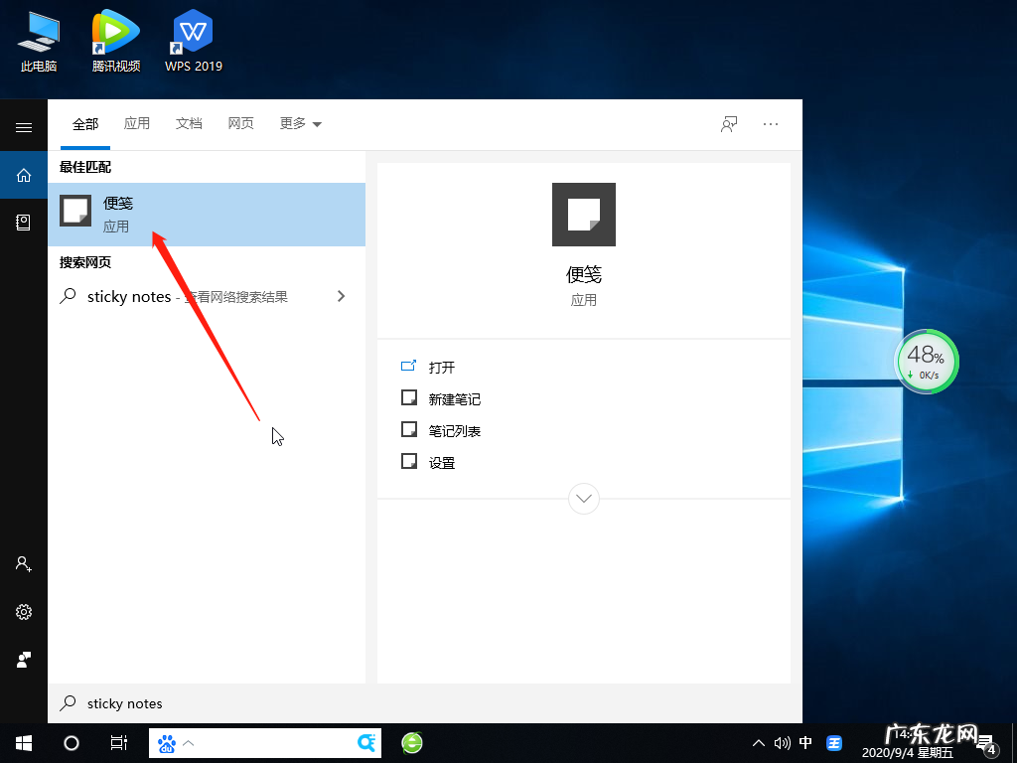Open 笔记列表 for Sticky Notes
Viewport: 1017px width, 763px height.
(x=454, y=430)
